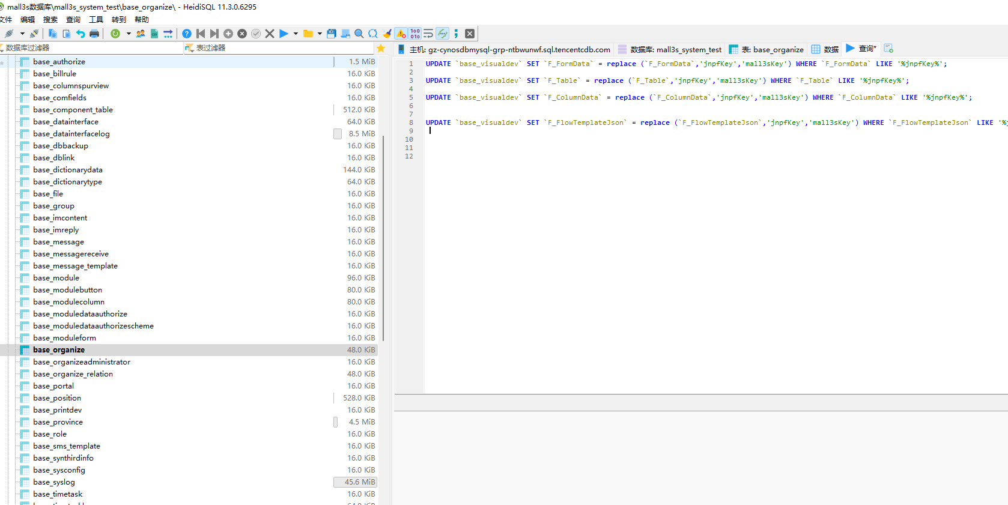Click the paste clipboard icon
1008x505 pixels.
(x=67, y=34)
